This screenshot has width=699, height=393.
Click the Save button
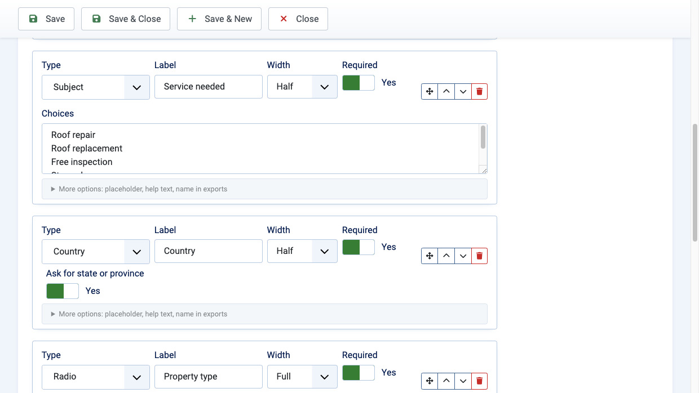pyautogui.click(x=46, y=19)
